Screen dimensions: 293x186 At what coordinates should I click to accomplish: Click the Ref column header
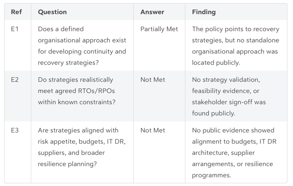16,12
